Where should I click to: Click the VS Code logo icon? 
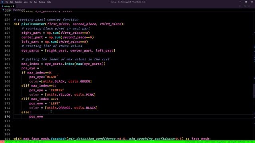[2, 2]
